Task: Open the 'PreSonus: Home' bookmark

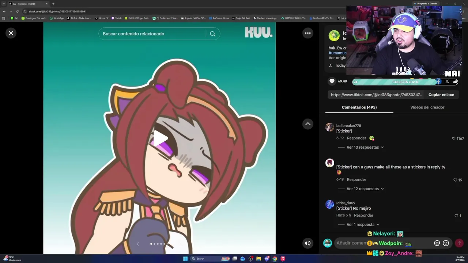Action: click(x=219, y=18)
